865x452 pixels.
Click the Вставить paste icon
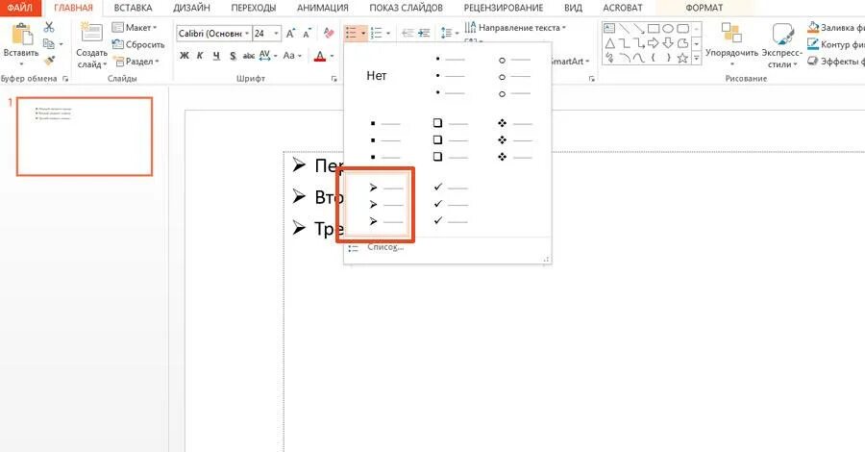coord(21,34)
